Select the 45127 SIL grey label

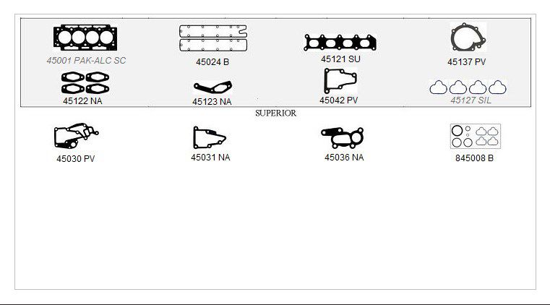point(470,100)
